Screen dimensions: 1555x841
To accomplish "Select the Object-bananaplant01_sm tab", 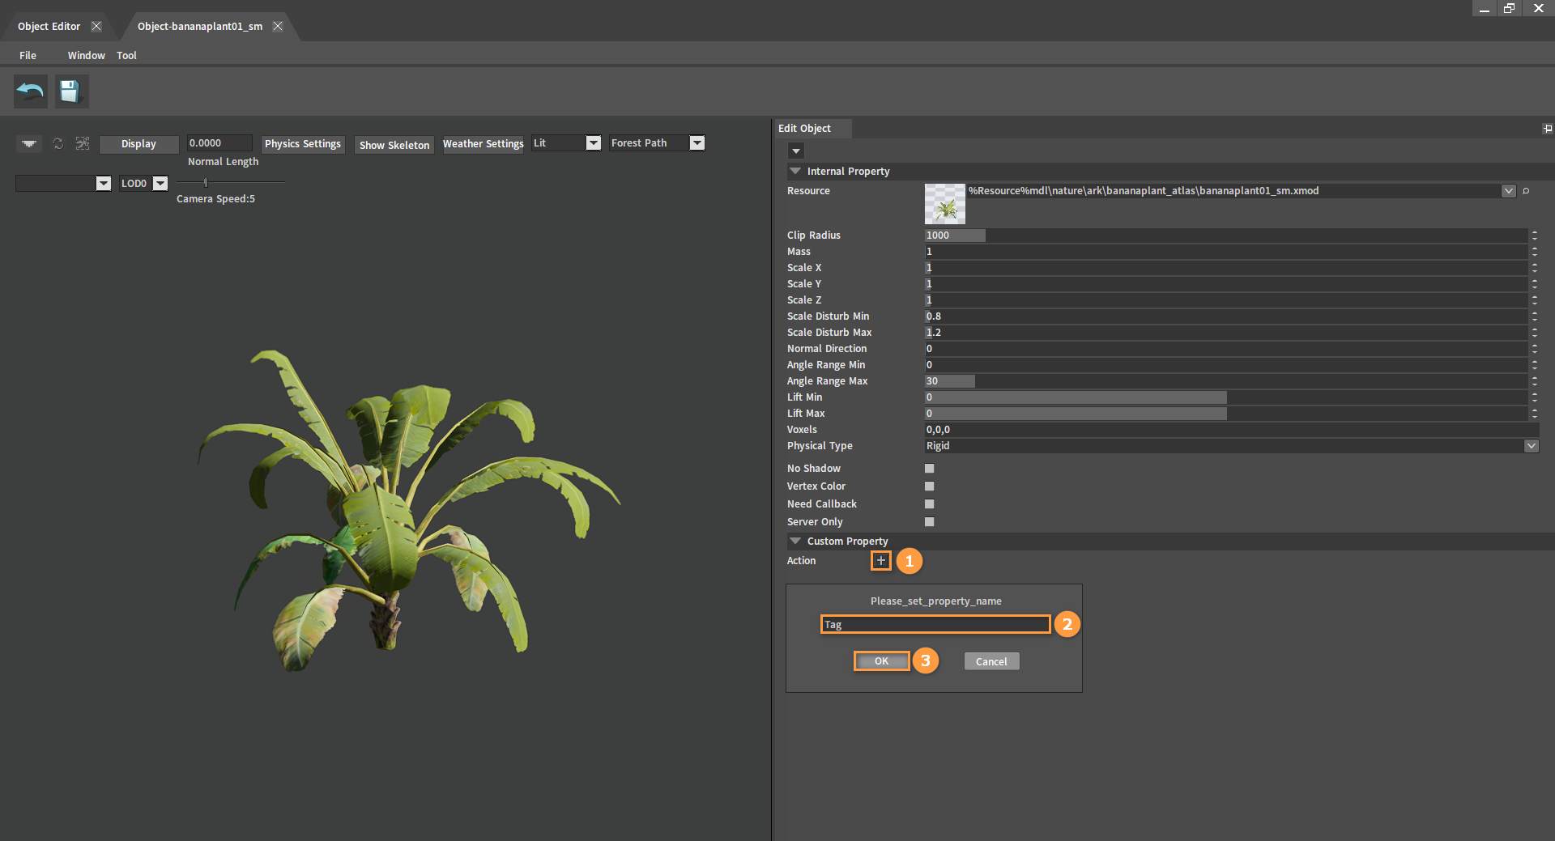I will [200, 26].
